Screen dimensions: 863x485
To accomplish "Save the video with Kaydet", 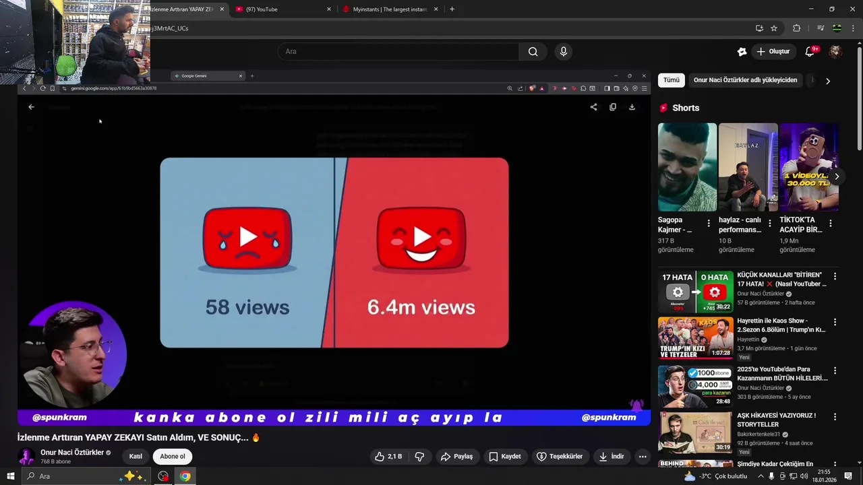I will click(504, 456).
